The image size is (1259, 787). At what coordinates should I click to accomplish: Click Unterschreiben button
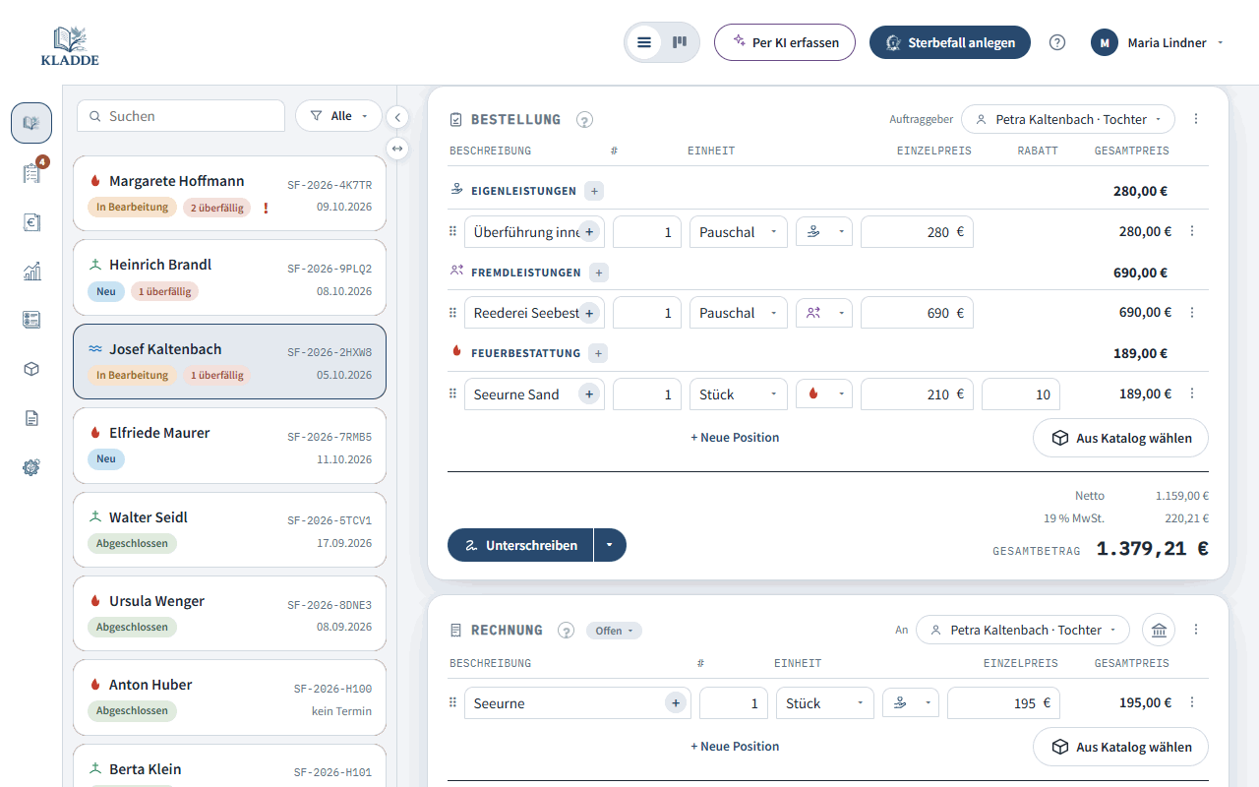click(x=520, y=545)
